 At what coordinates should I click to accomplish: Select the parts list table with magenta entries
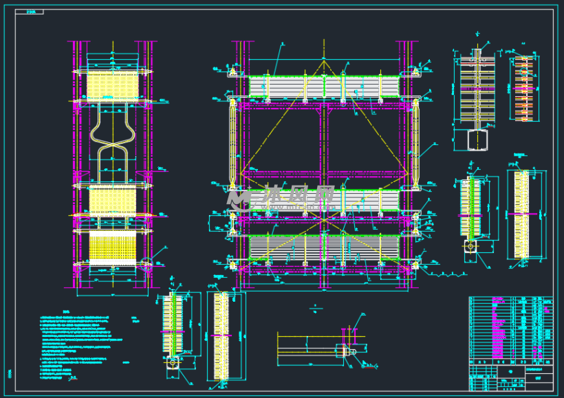(511, 331)
